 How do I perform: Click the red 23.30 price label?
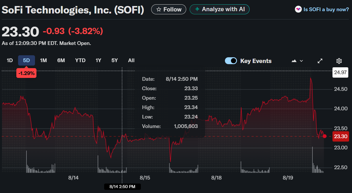tap(341, 136)
